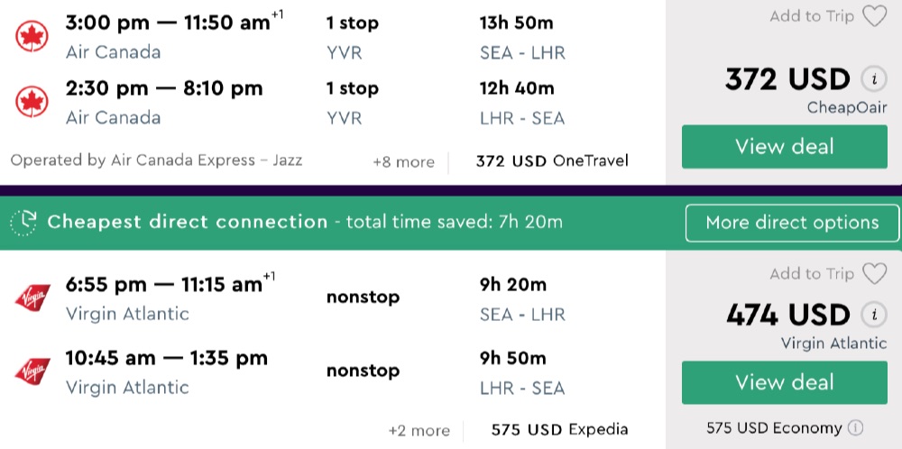Image resolution: width=902 pixels, height=449 pixels.
Task: Click the Air Canada logo on the 3:00 pm flight
Action: pos(32,37)
